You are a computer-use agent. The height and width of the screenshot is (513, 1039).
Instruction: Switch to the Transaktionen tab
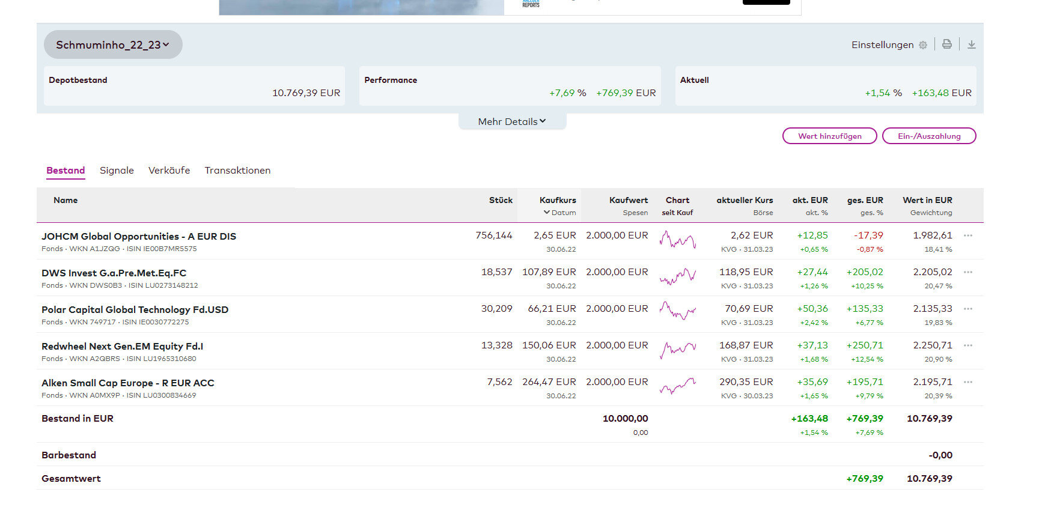click(237, 171)
